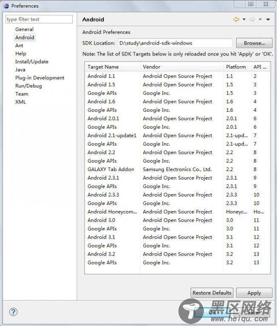Select Ant preferences category
The height and width of the screenshot is (326, 277).
pyautogui.click(x=19, y=45)
